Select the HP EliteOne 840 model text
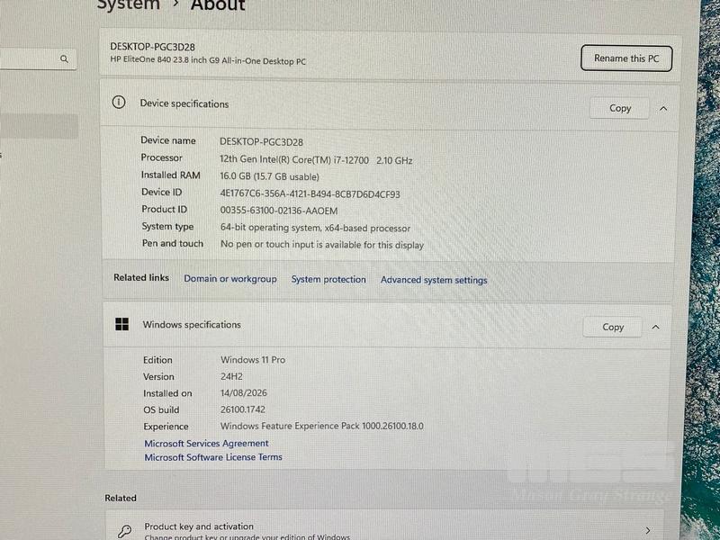Image resolution: width=720 pixels, height=540 pixels. [x=208, y=61]
